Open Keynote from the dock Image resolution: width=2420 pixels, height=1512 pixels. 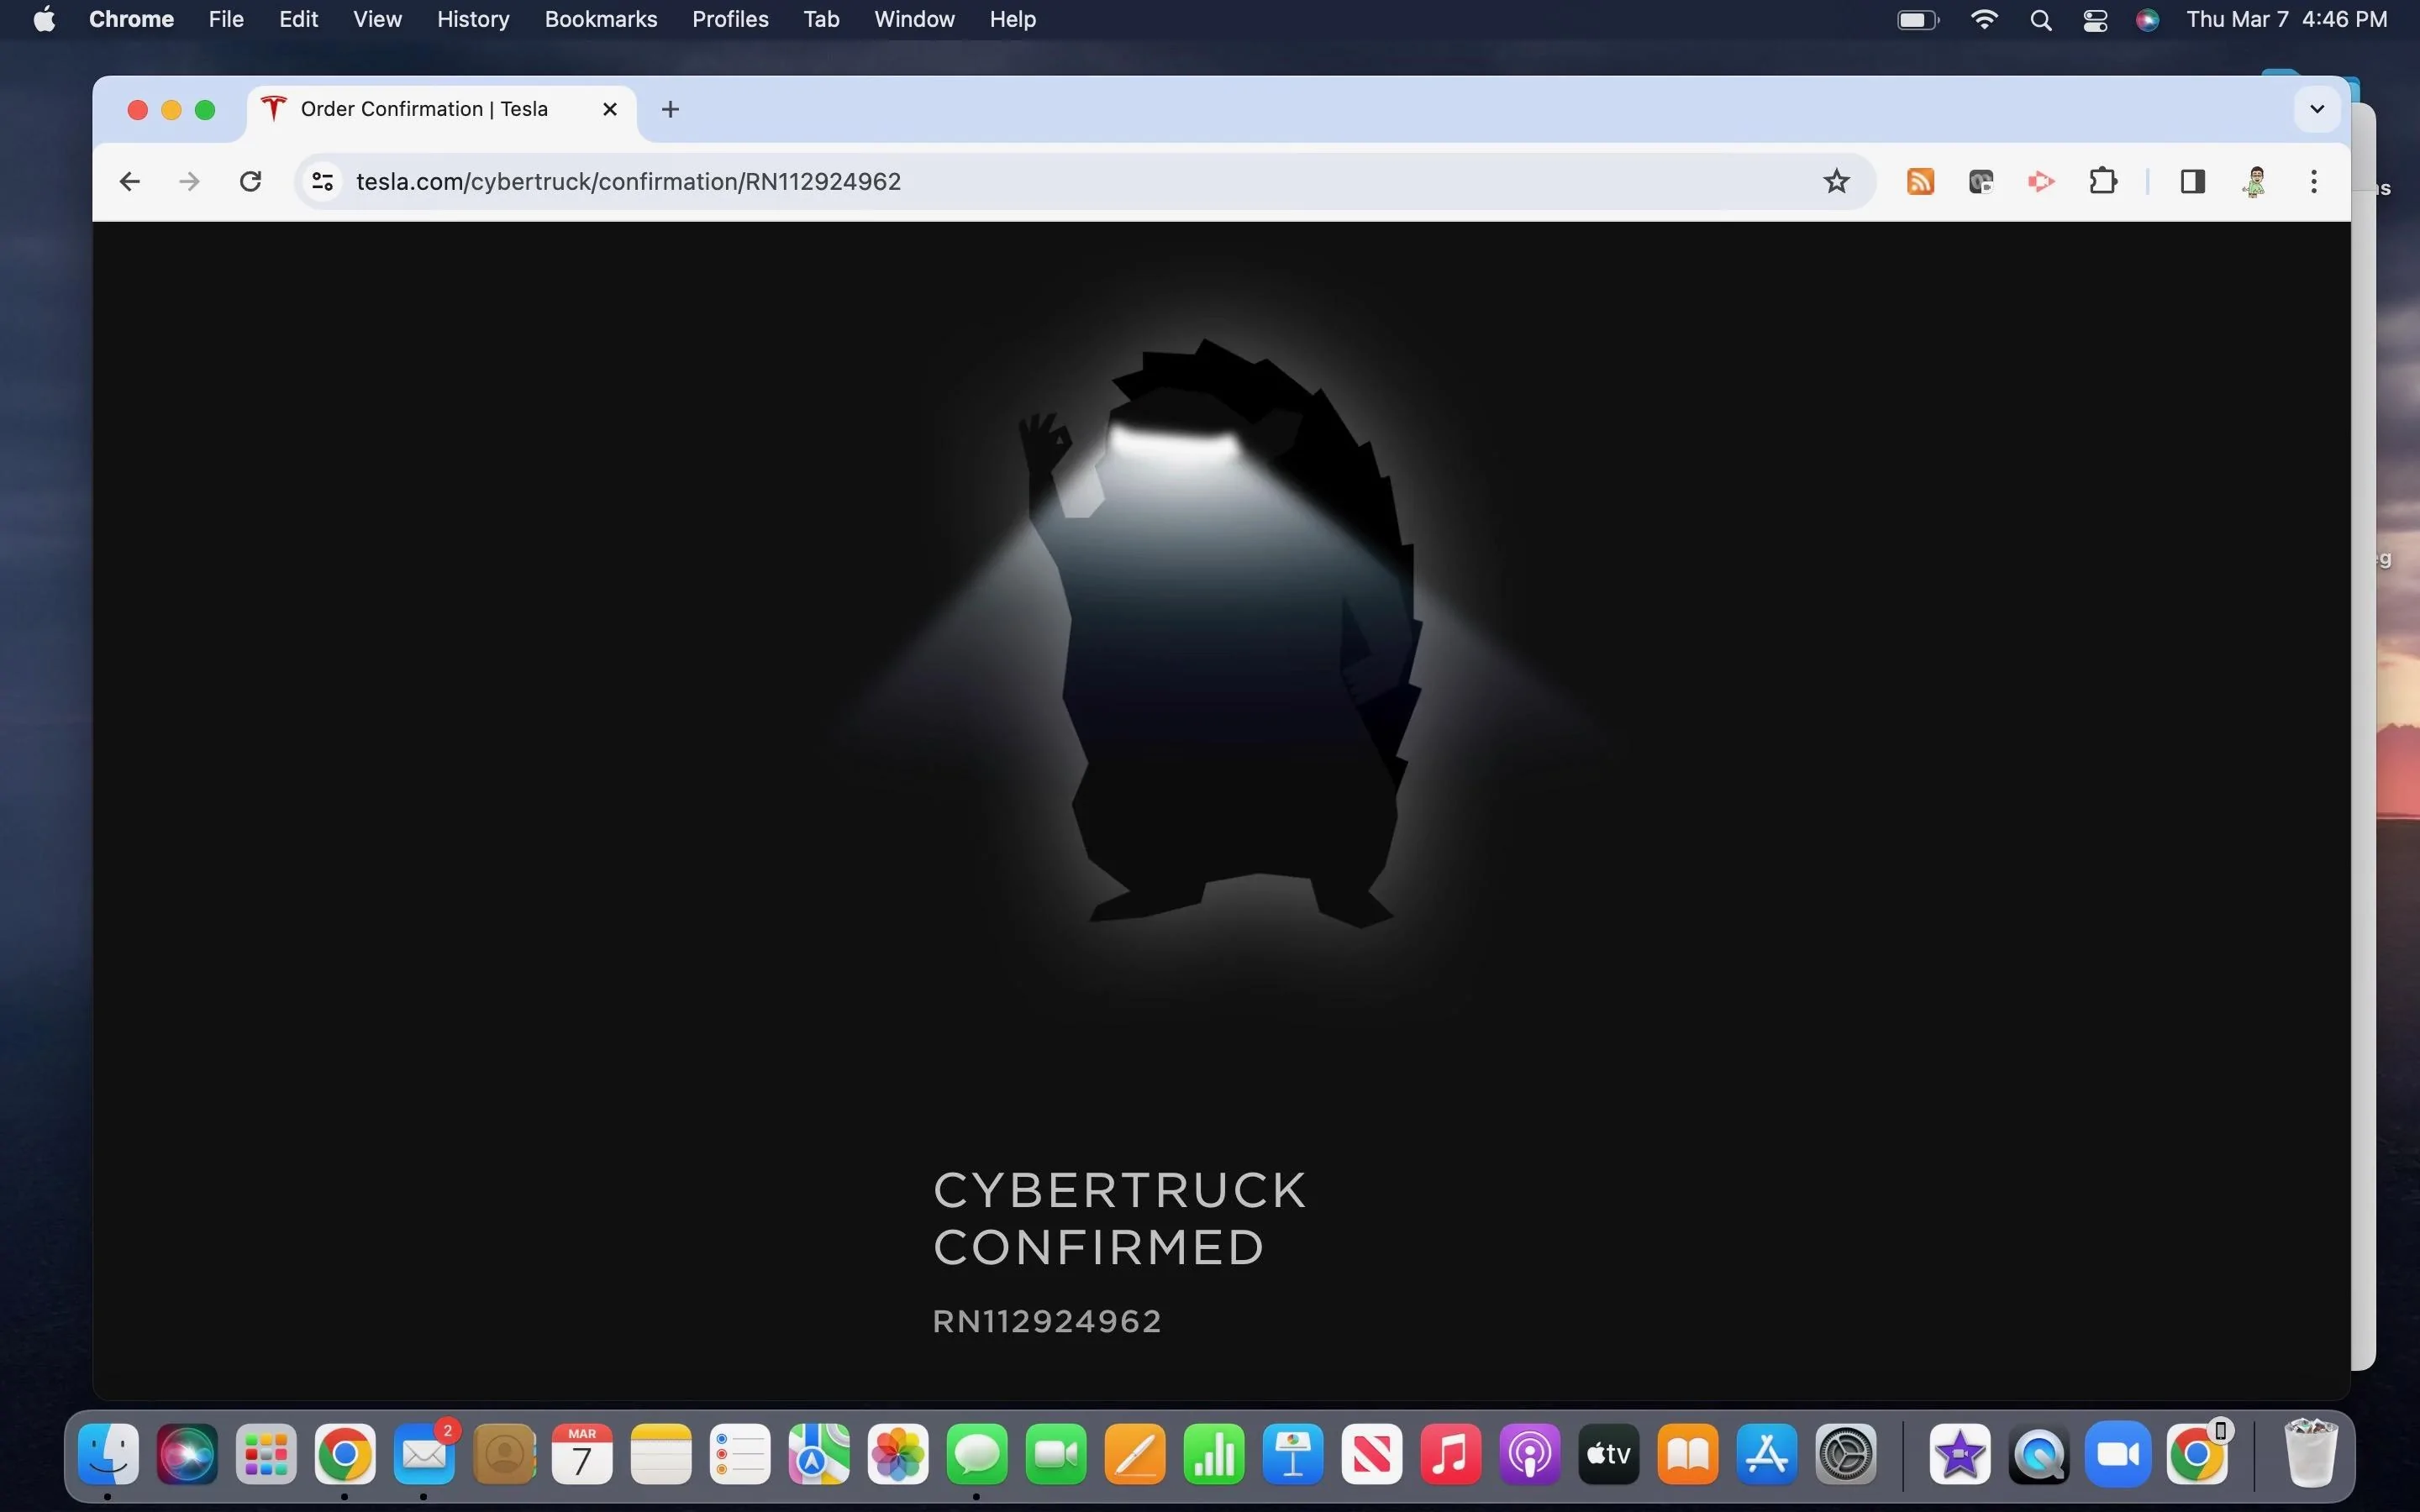point(1293,1453)
